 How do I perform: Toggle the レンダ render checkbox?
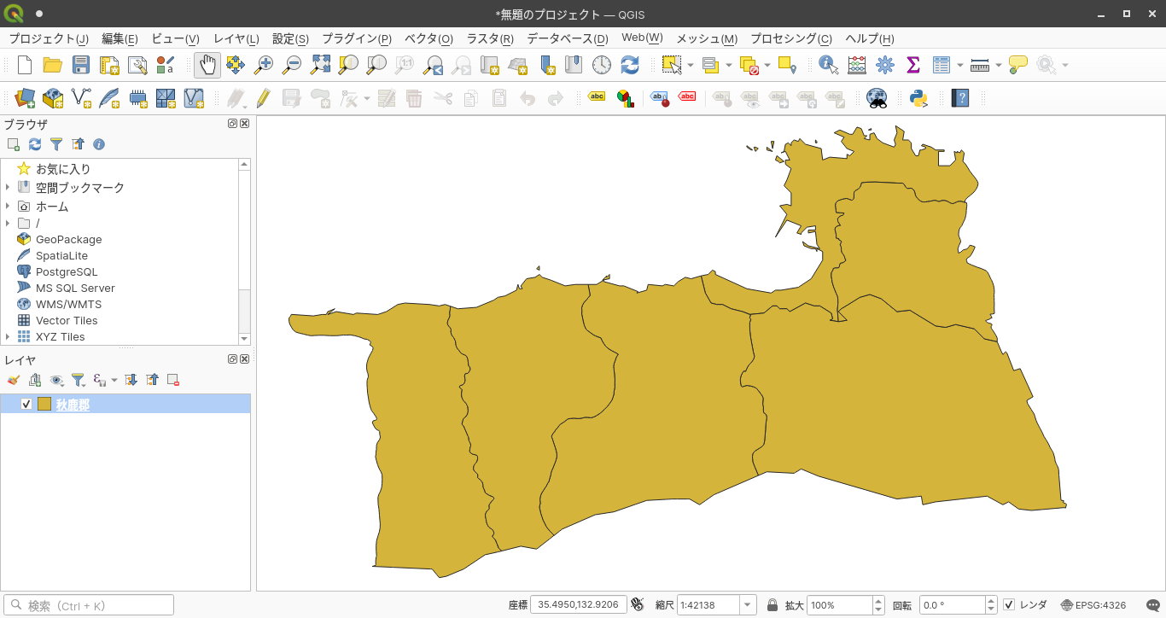click(1009, 605)
